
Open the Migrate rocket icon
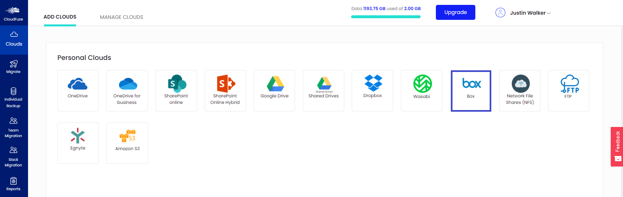13,64
